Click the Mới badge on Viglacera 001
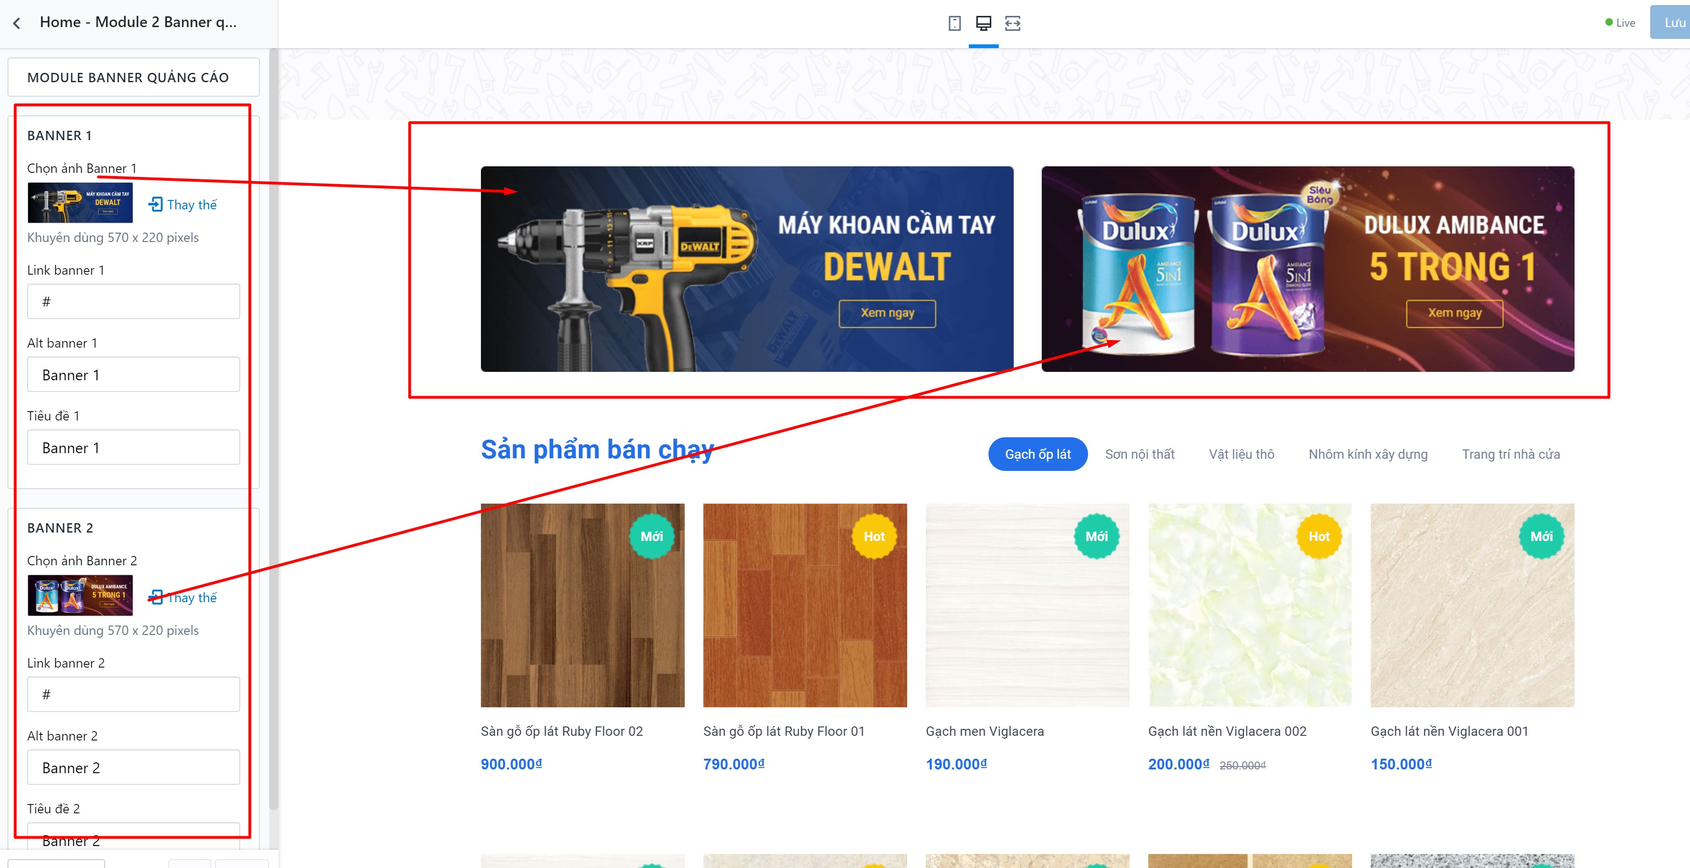Screen dimensions: 1690x868 [x=1541, y=536]
